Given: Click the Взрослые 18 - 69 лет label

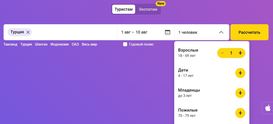Looking at the screenshot, I should (x=188, y=53).
